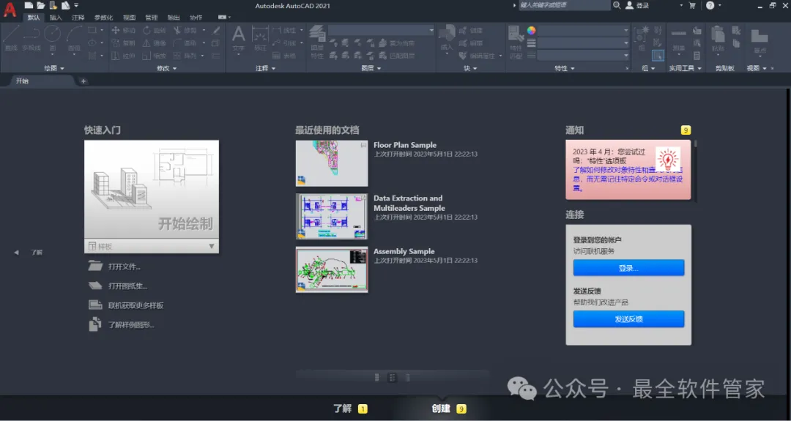Click the Array (阵列) tool
This screenshot has width=791, height=421.
[x=185, y=56]
